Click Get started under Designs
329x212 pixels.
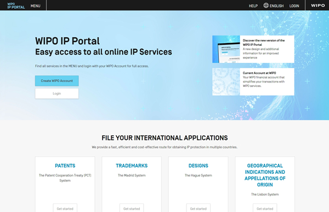[198, 208]
